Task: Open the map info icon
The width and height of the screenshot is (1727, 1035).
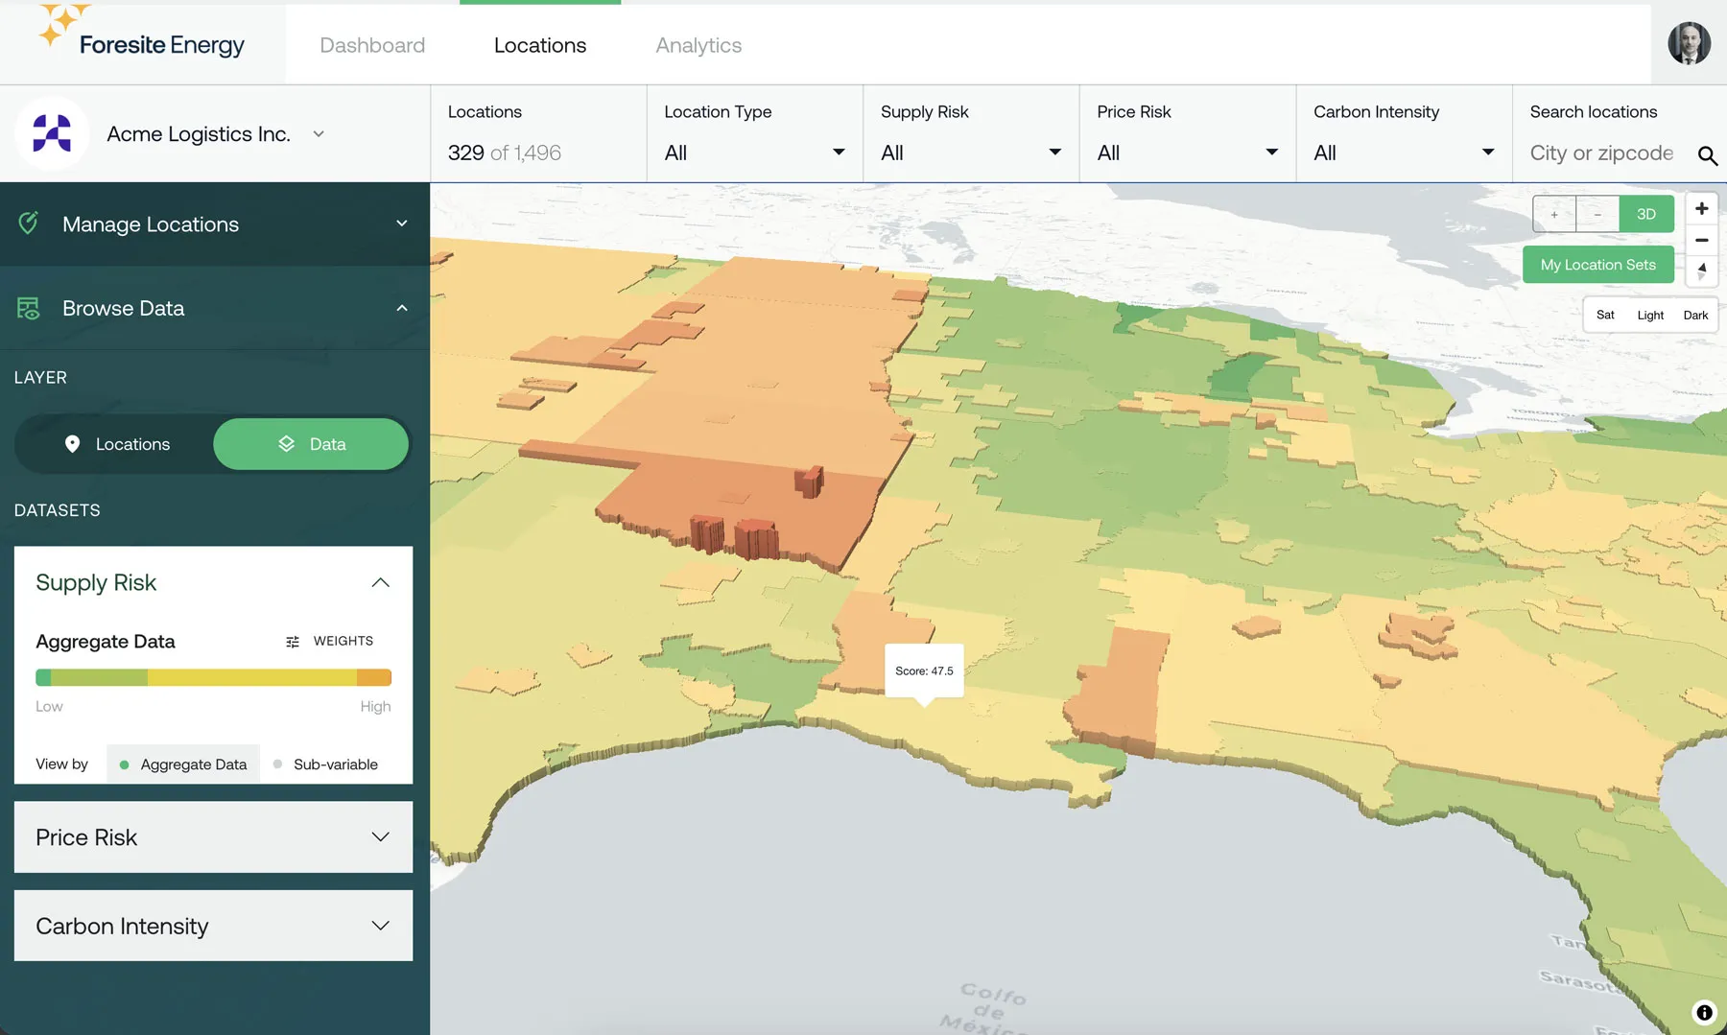Action: click(1704, 1012)
